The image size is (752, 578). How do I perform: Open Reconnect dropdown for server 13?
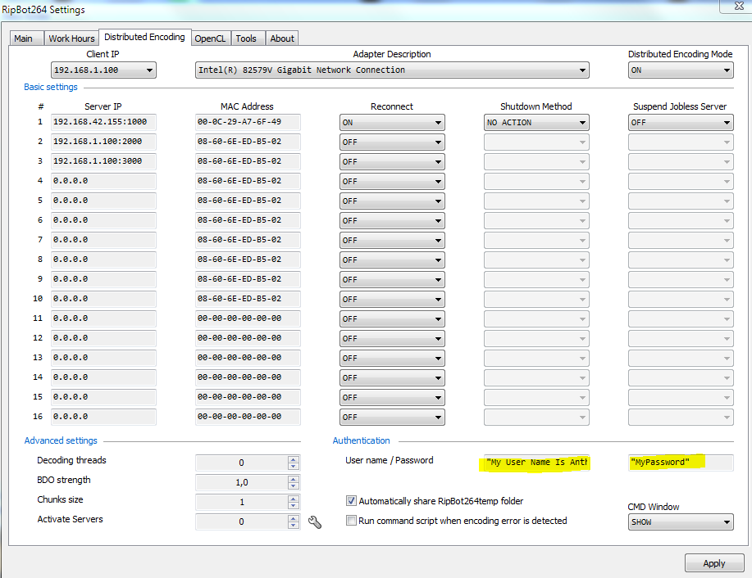coord(392,359)
